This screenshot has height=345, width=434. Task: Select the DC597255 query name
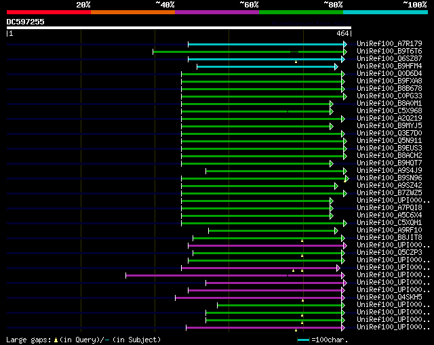pyautogui.click(x=25, y=22)
